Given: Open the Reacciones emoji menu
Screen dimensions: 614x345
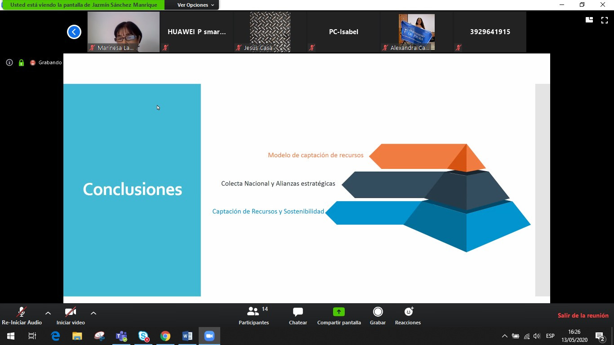Looking at the screenshot, I should coord(408,312).
